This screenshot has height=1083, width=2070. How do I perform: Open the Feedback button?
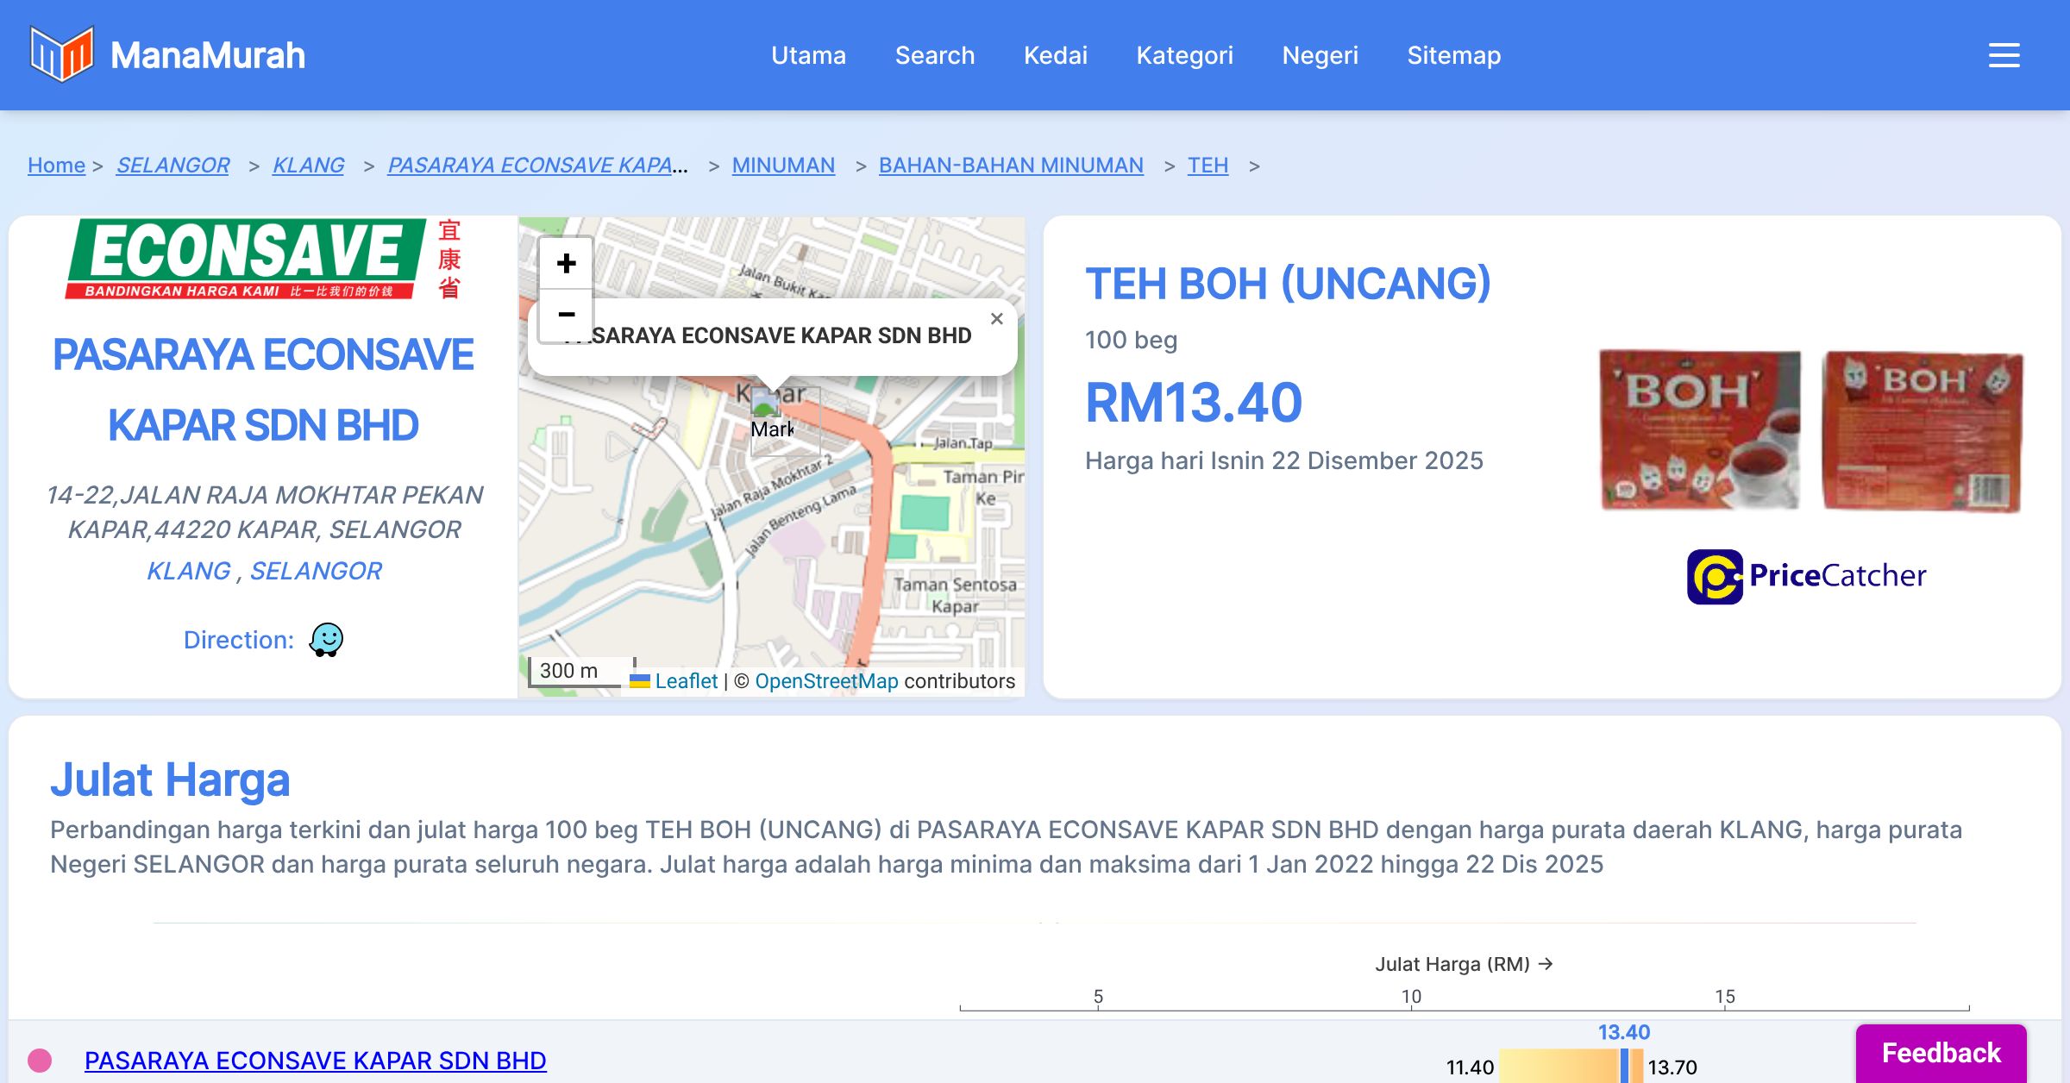1941,1053
